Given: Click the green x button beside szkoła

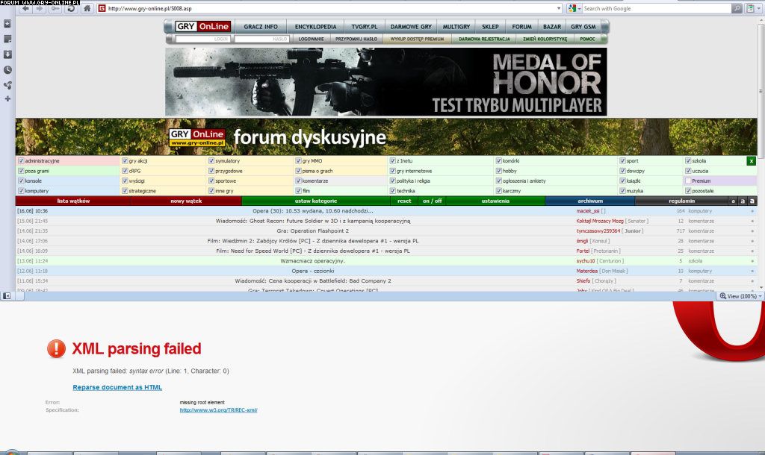Looking at the screenshot, I should 752,161.
